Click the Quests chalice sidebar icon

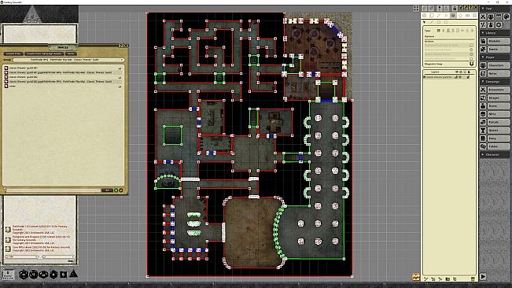[483, 130]
